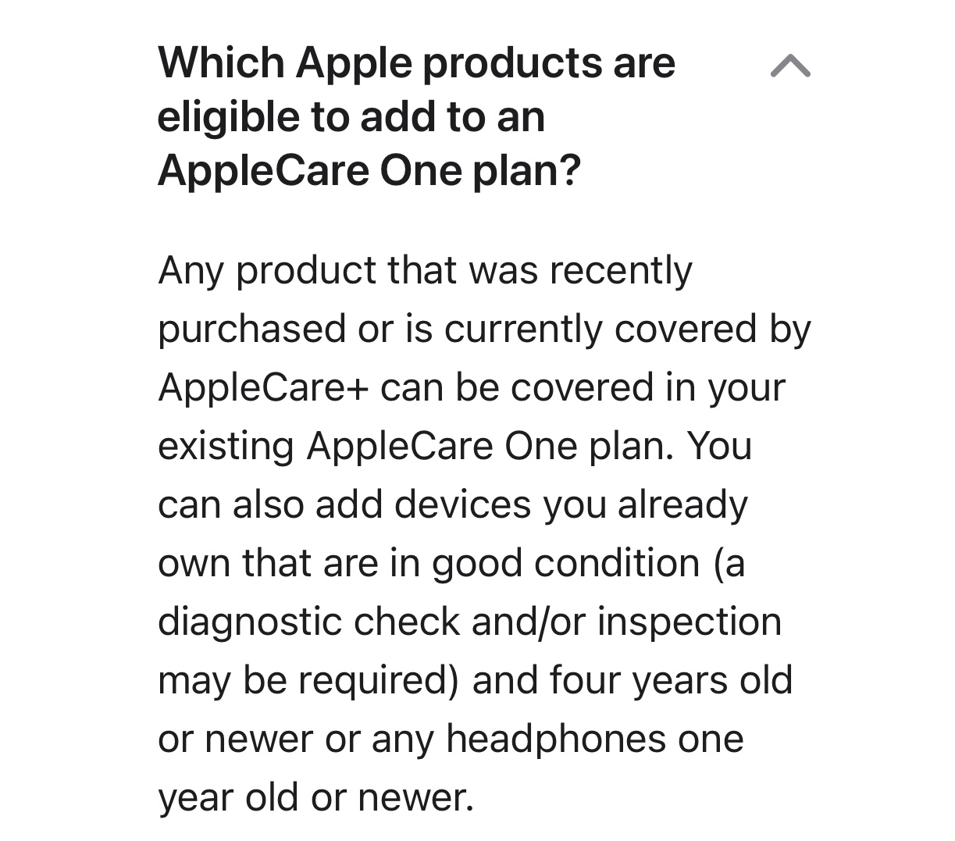The width and height of the screenshot is (955, 841).
Task: Click the final 'year old or newer.' line
Action: click(315, 797)
